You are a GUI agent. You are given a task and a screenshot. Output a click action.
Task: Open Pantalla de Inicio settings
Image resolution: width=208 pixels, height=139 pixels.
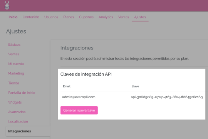pyautogui.click(x=22, y=93)
